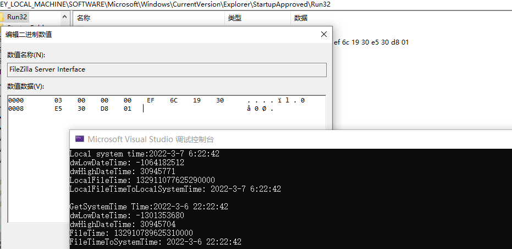Click the 0008 offset label
The width and height of the screenshot is (512, 249).
coord(16,109)
